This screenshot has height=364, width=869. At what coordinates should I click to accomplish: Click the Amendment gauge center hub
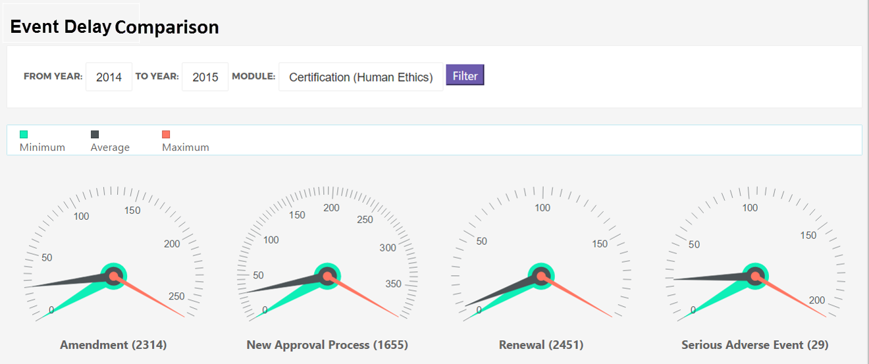[114, 276]
